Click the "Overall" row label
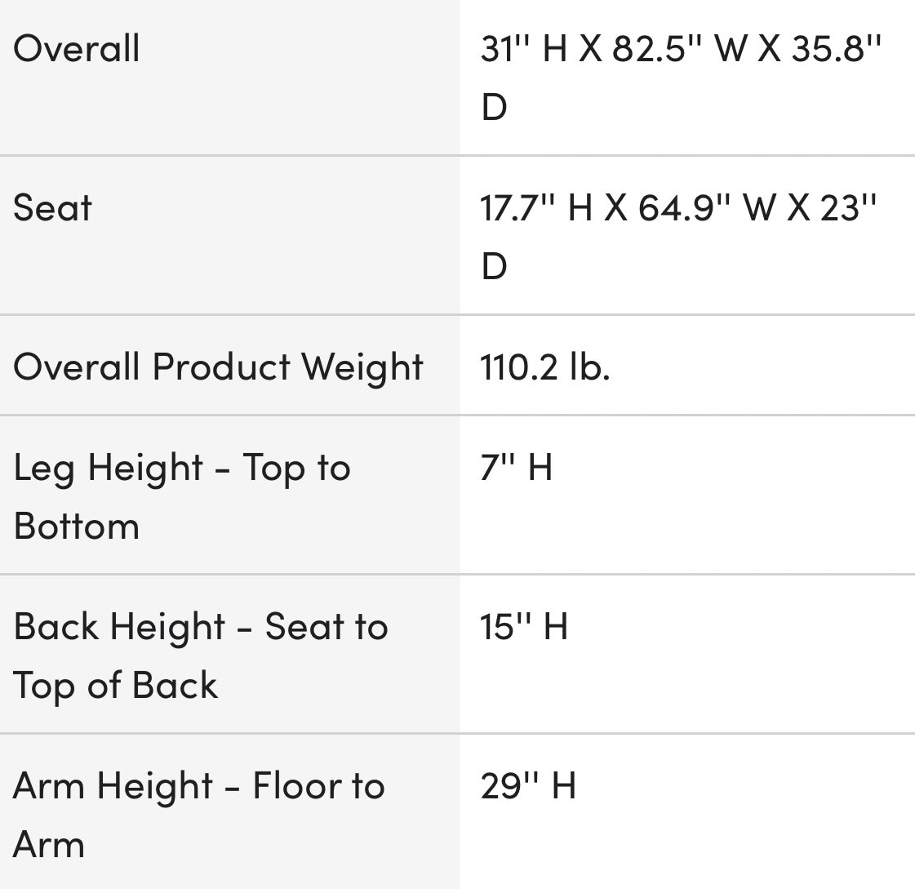This screenshot has height=889, width=915. point(77,48)
